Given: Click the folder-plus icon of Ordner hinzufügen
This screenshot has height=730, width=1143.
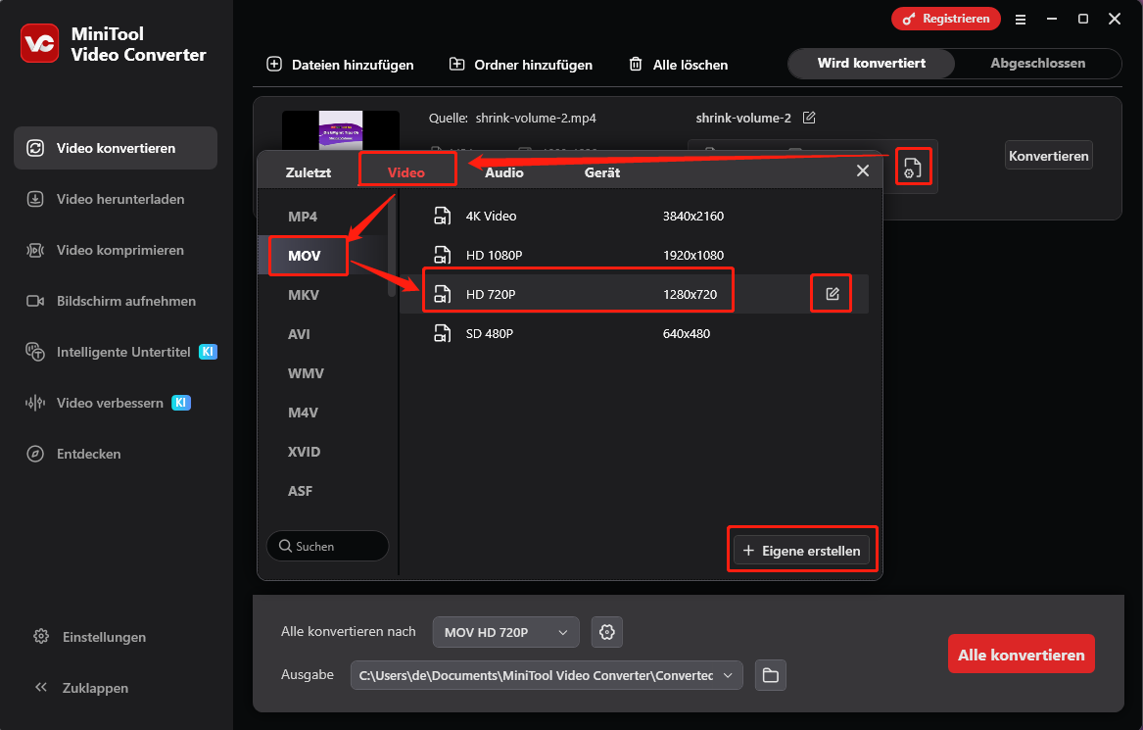Looking at the screenshot, I should tap(456, 64).
